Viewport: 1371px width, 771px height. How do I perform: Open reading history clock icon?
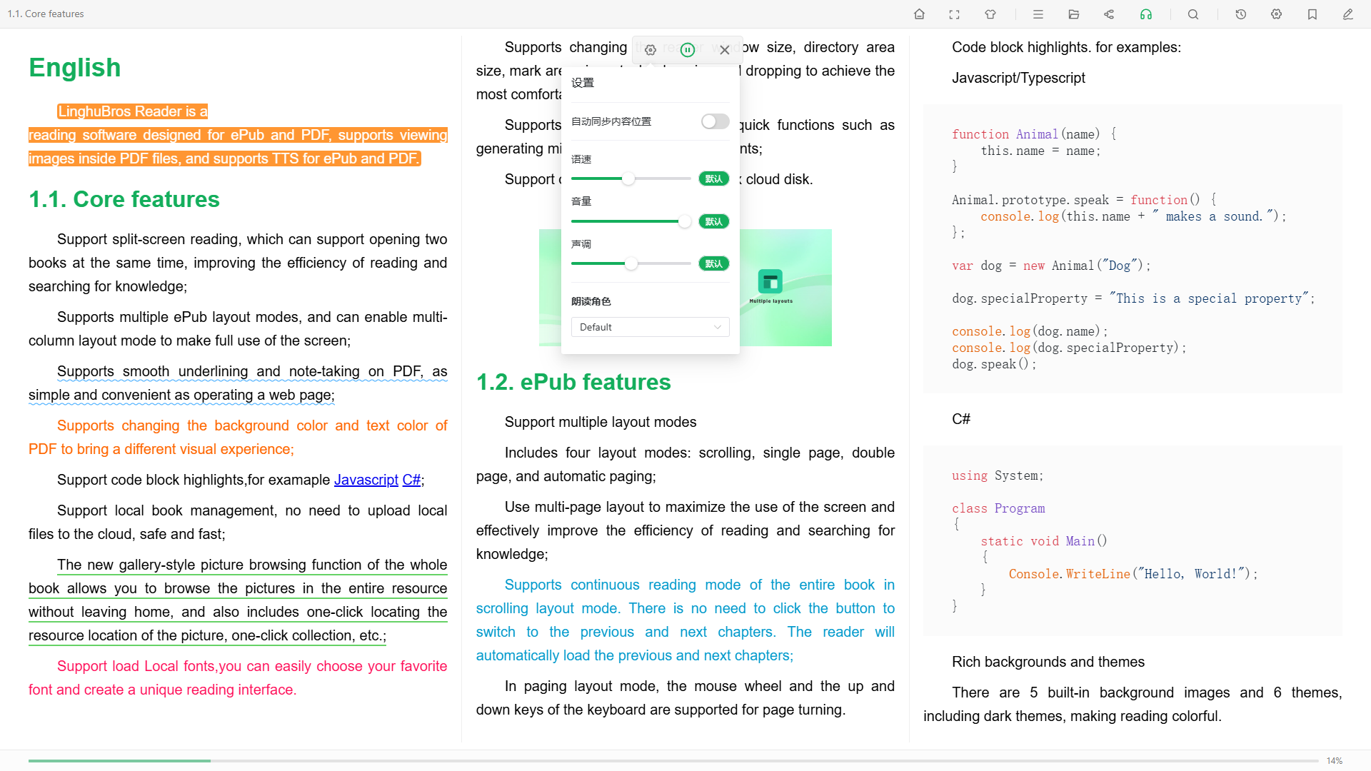[x=1240, y=14]
